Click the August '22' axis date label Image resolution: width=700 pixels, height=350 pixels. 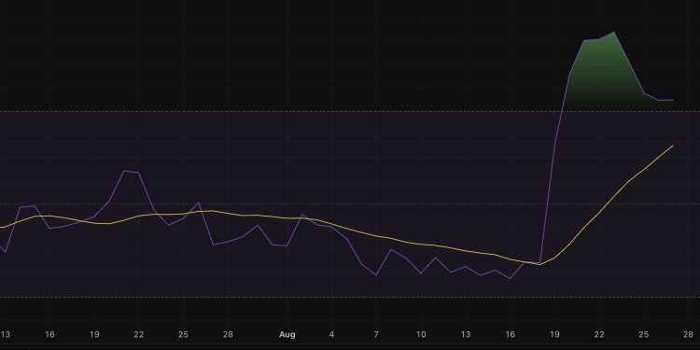pyautogui.click(x=599, y=334)
